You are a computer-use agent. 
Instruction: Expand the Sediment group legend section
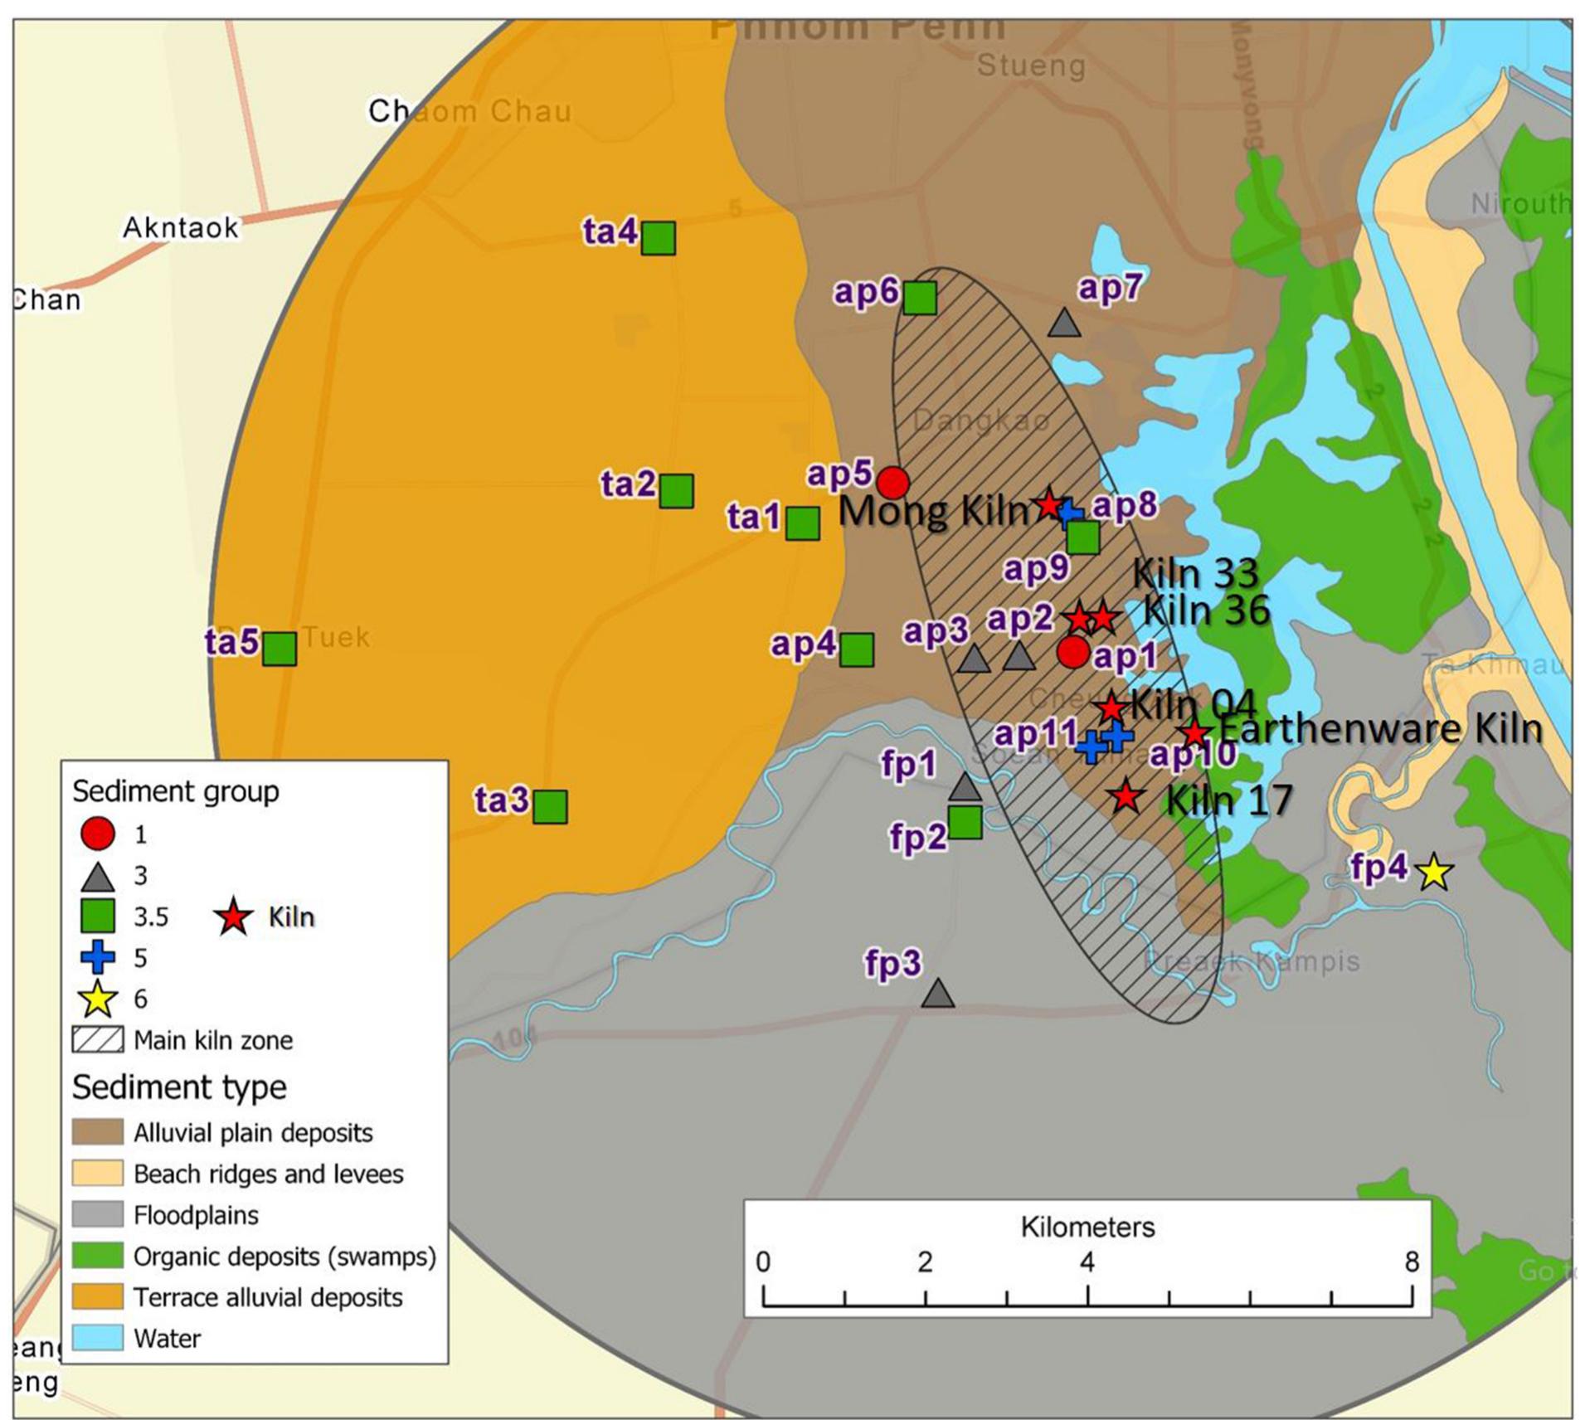coord(175,792)
